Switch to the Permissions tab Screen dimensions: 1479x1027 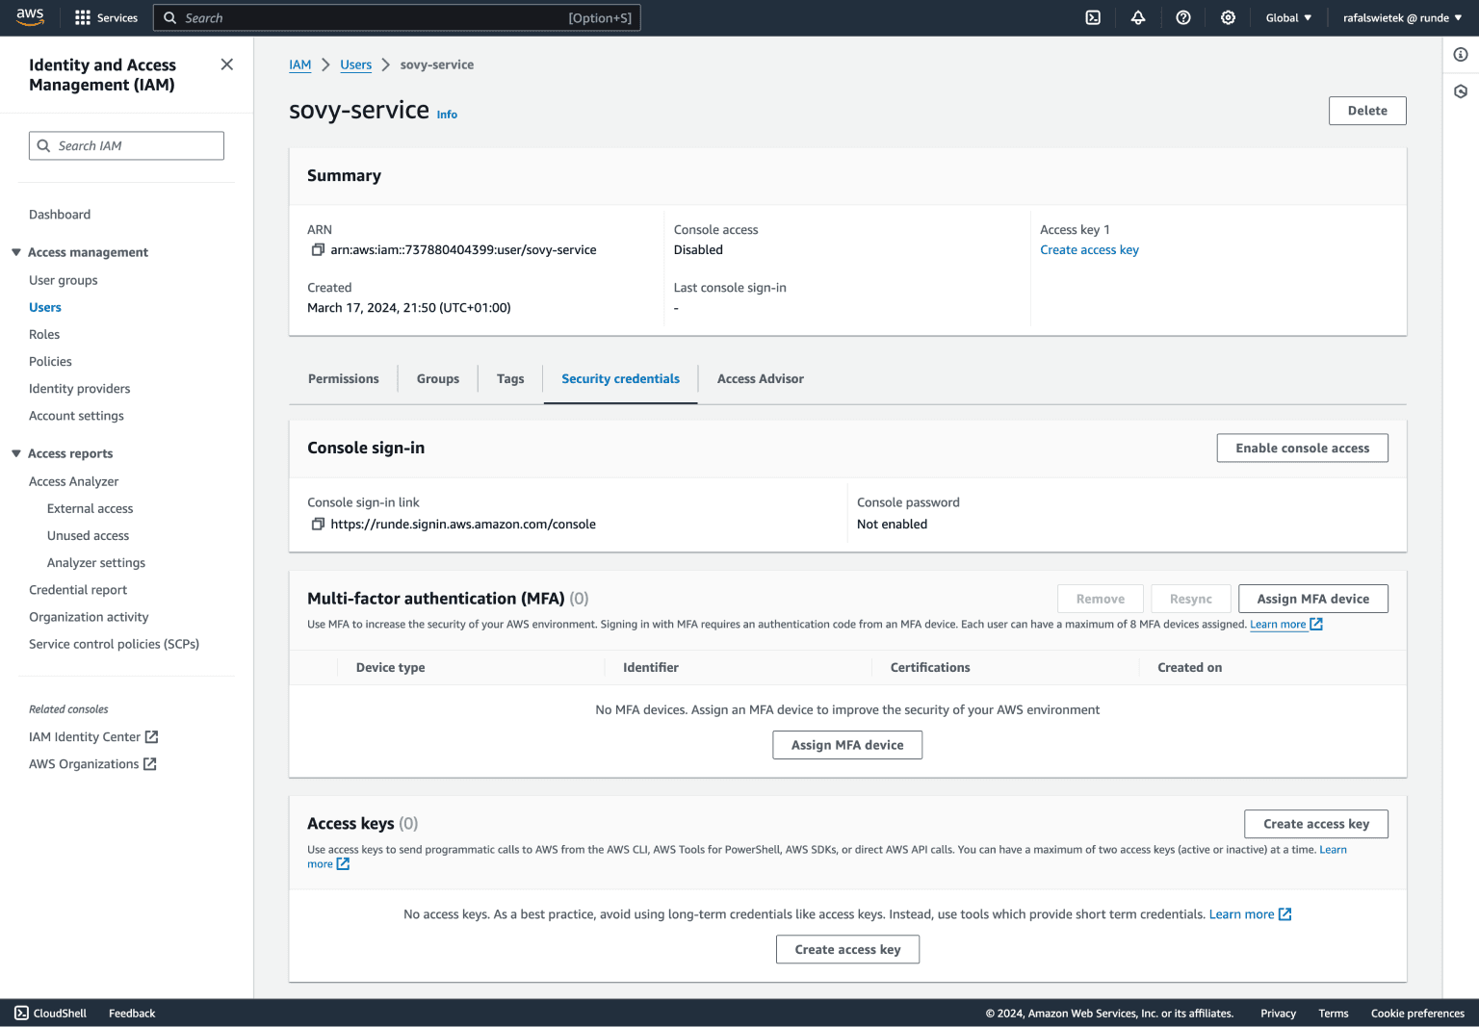pyautogui.click(x=343, y=378)
